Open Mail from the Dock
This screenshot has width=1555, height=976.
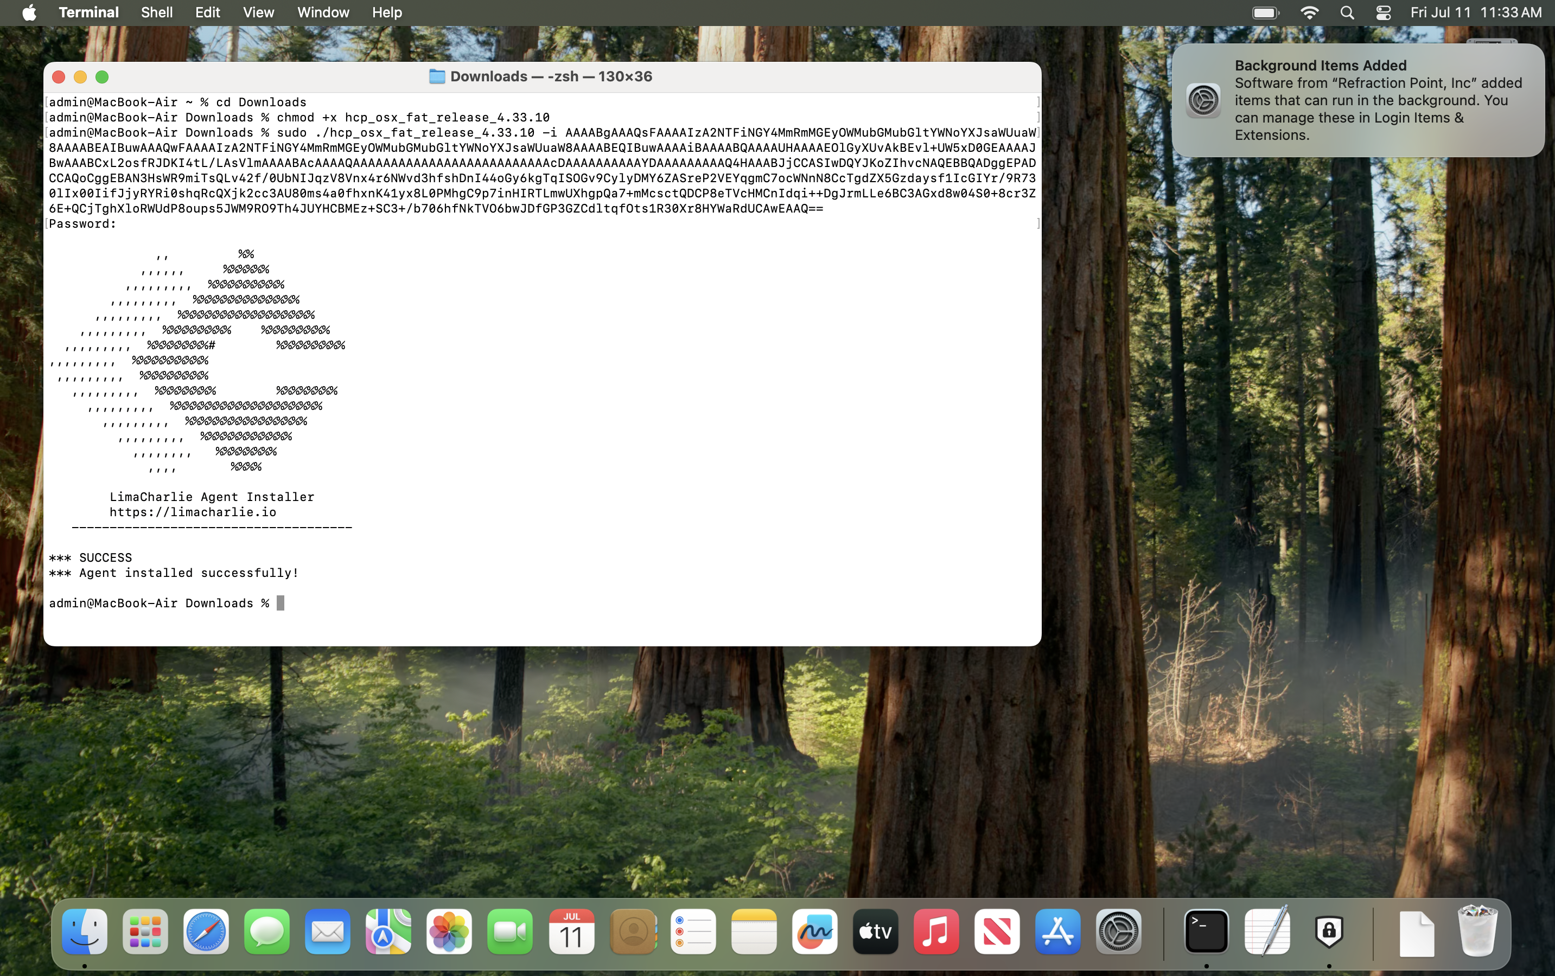coord(327,932)
